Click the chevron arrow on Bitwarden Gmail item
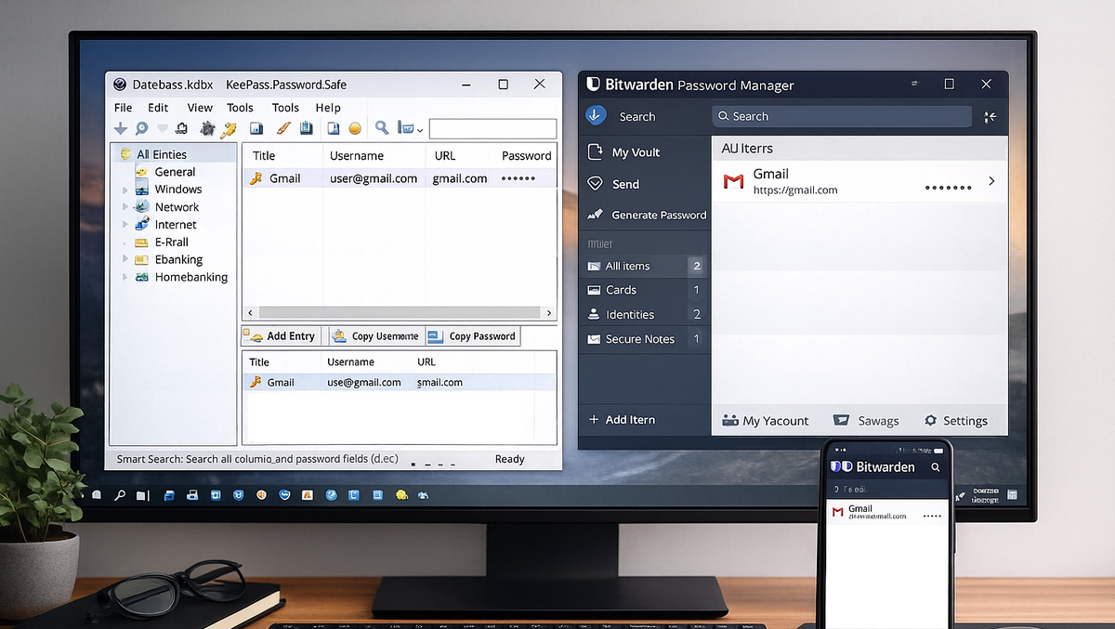The width and height of the screenshot is (1115, 629). (991, 181)
